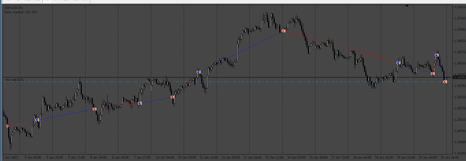Click the red trade arrow near 20 Jan 04:00
Screen dimensions: 466x161
coord(432,73)
